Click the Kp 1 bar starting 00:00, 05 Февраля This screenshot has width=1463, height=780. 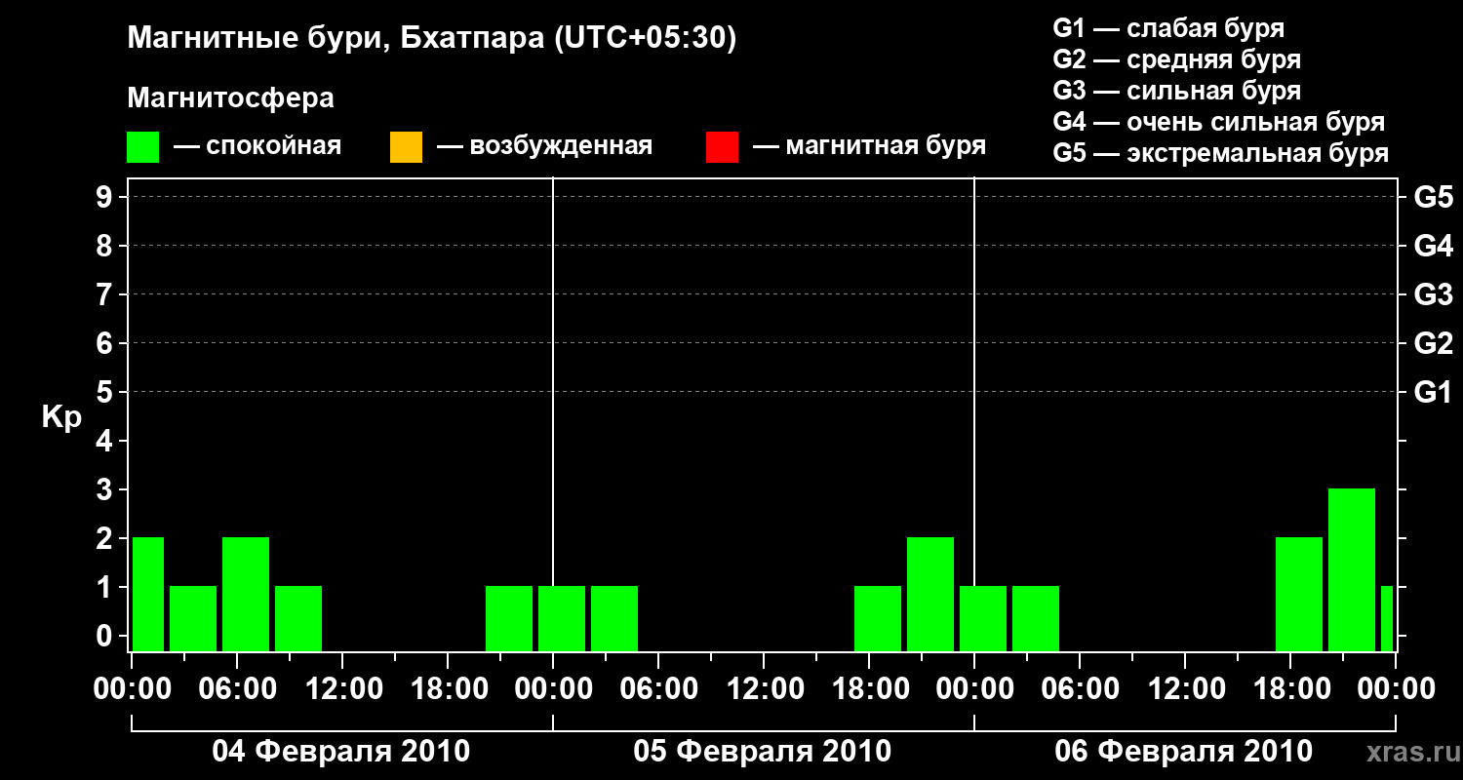(562, 618)
